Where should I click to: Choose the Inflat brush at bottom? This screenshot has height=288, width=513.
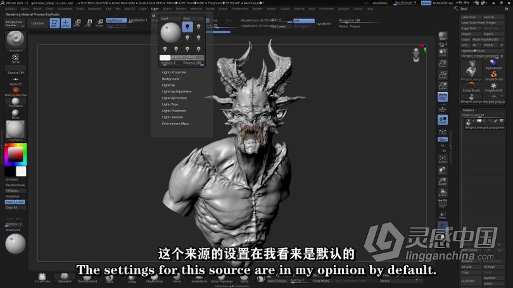[x=132, y=279]
